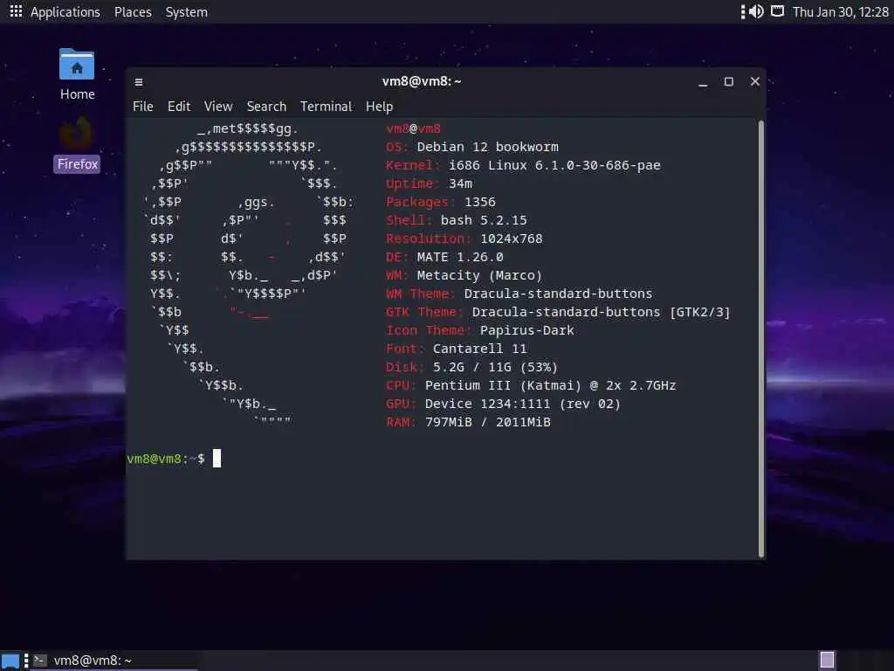Click the tray handle dots near volume

point(742,12)
